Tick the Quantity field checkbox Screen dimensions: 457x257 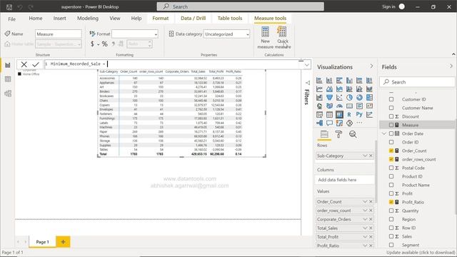tap(391, 211)
